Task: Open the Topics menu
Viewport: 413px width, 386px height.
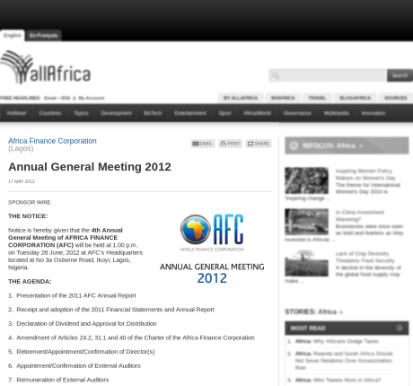Action: click(81, 113)
